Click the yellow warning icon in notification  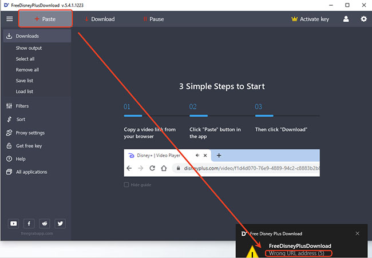click(252, 252)
